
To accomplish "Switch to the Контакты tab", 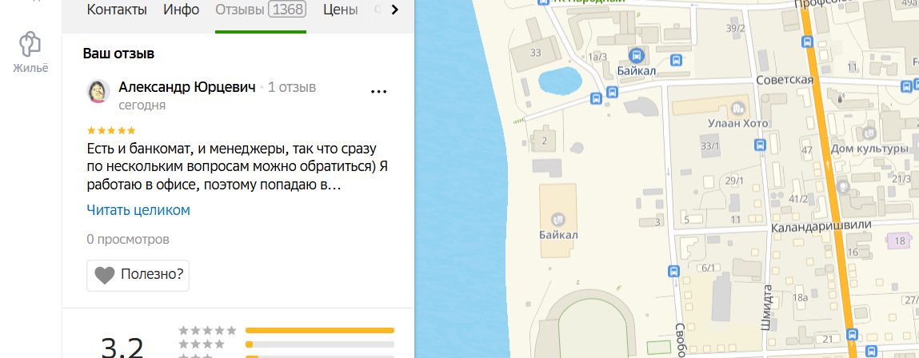I will [117, 10].
